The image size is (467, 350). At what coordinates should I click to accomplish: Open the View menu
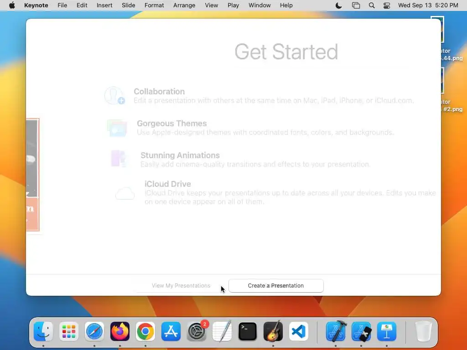click(212, 5)
